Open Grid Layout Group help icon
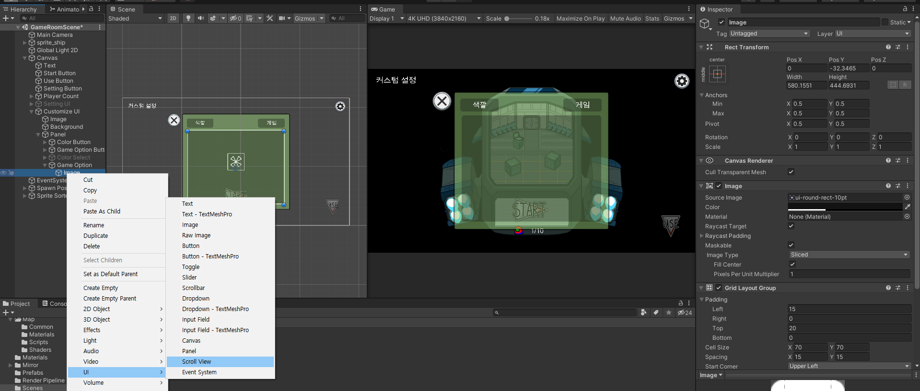 tap(888, 288)
